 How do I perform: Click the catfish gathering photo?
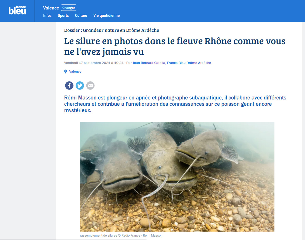[177, 177]
